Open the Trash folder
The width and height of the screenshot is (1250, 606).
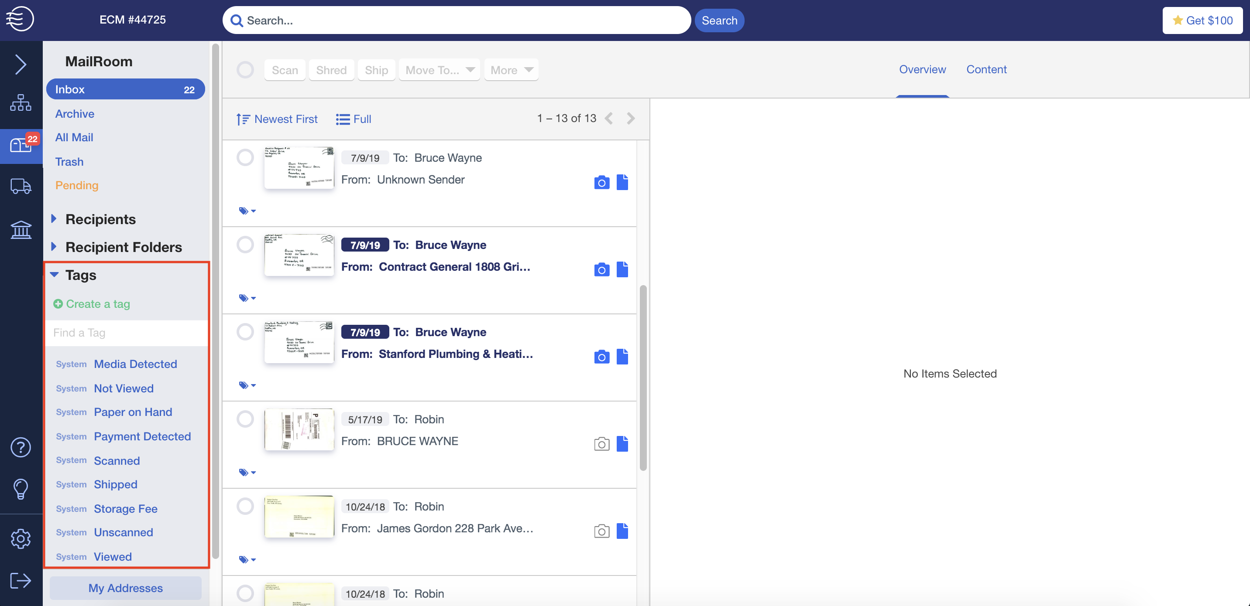point(69,161)
